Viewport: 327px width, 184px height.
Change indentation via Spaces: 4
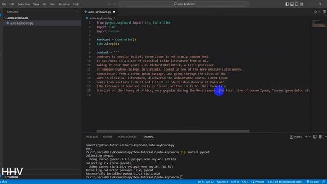coord(222,182)
